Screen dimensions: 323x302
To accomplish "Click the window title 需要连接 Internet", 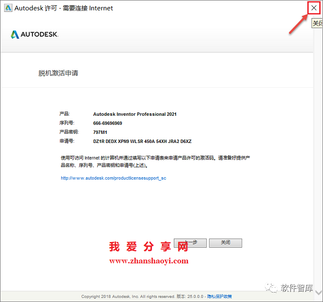I will [x=88, y=8].
